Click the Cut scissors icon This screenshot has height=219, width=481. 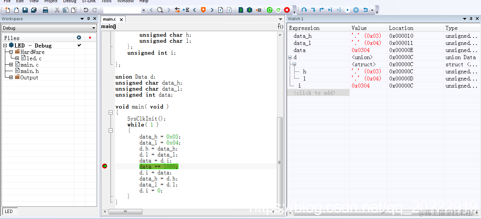57,10
